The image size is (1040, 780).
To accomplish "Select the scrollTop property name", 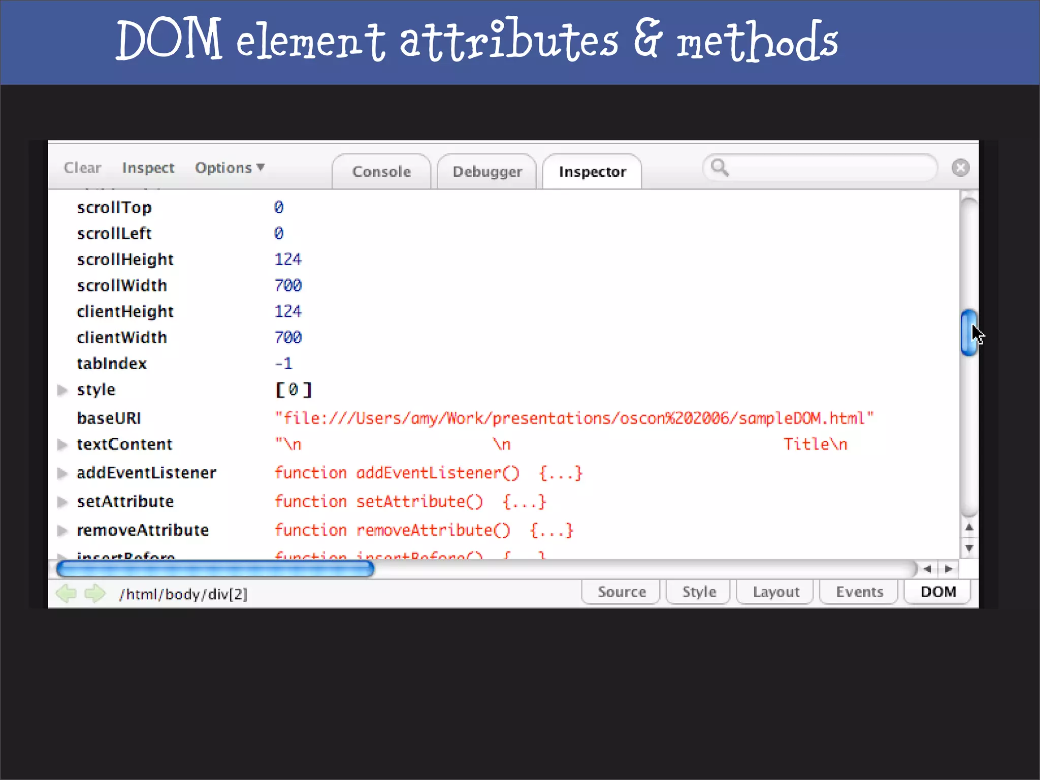I will click(114, 208).
